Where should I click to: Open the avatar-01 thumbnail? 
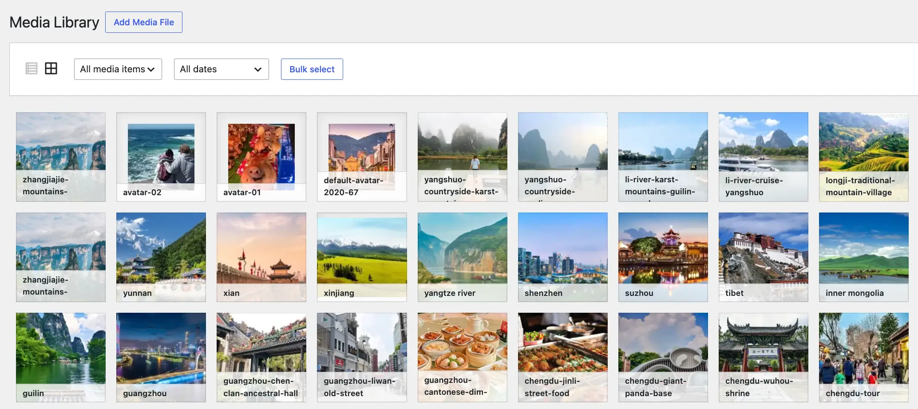[261, 157]
